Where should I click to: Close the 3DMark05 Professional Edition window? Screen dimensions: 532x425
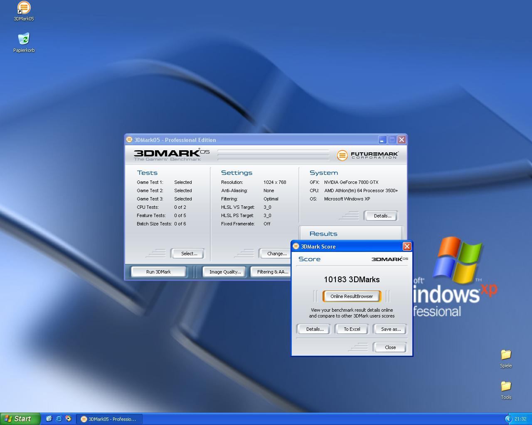click(x=401, y=140)
